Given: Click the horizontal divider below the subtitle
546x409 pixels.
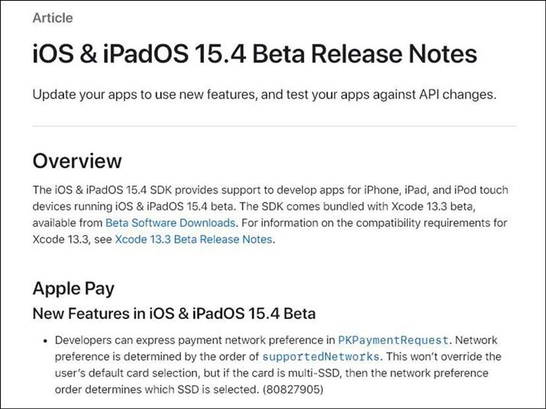Looking at the screenshot, I should 274,125.
